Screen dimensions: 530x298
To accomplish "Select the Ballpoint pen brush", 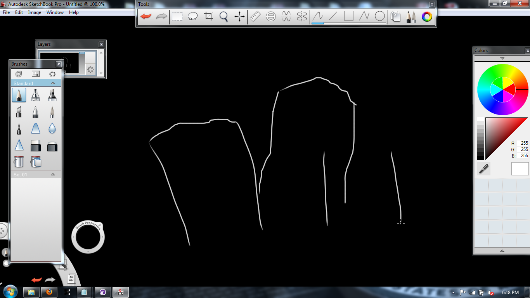I will pyautogui.click(x=35, y=112).
